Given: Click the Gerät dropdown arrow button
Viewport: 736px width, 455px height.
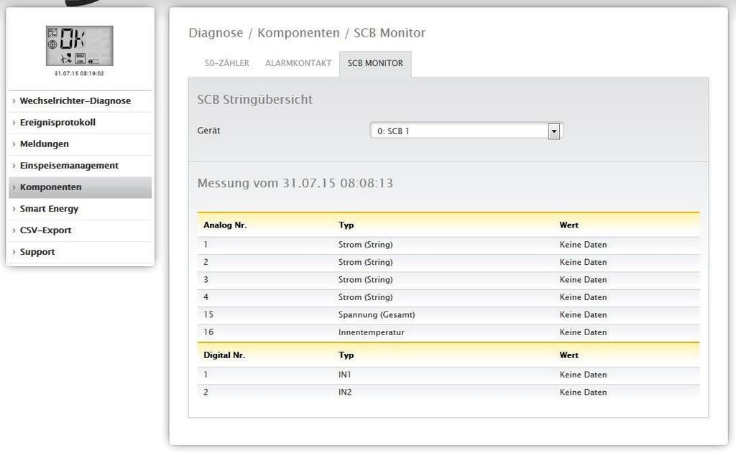Looking at the screenshot, I should click(x=554, y=131).
